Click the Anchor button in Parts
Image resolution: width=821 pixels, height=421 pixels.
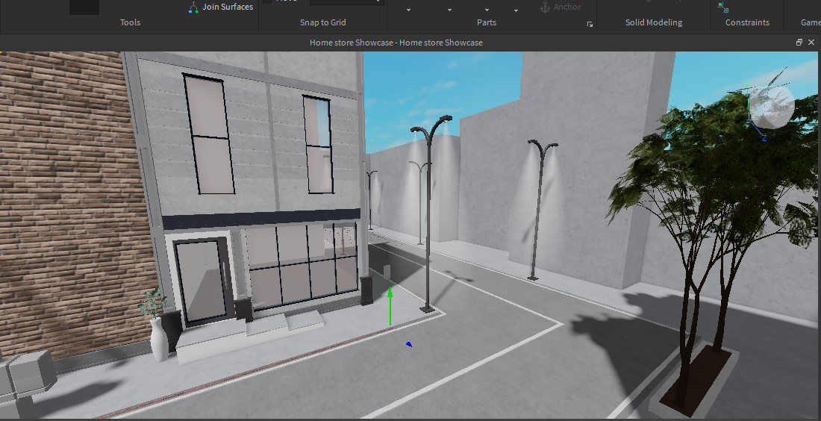(x=561, y=7)
